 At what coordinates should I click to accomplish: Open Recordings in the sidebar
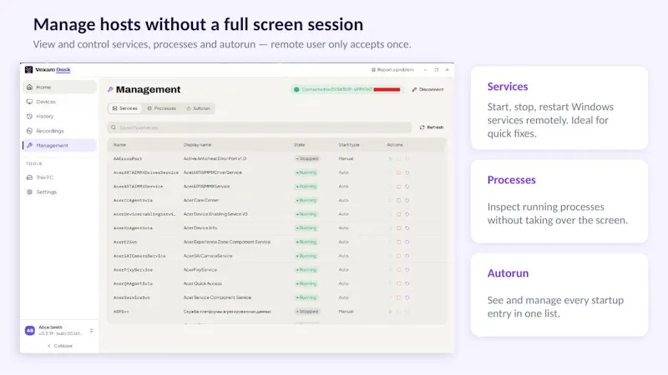coord(59,131)
